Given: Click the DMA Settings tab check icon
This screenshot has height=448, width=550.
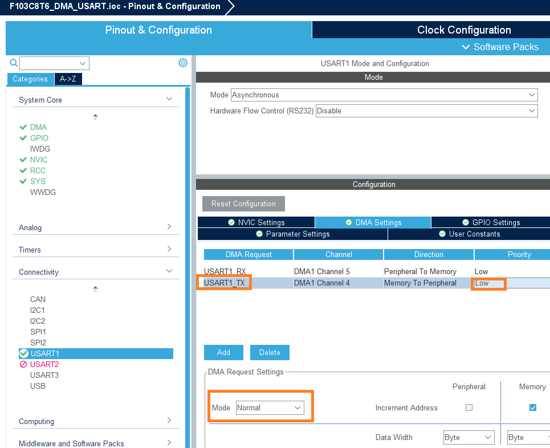Looking at the screenshot, I should 349,222.
